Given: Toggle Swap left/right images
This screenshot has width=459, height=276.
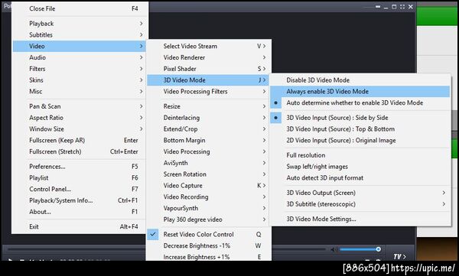Looking at the screenshot, I should pos(360,167).
